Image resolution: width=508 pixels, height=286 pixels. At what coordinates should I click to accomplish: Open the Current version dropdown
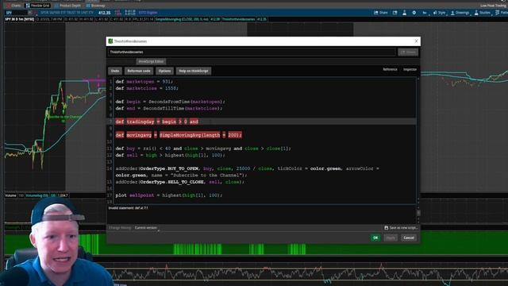(147, 228)
